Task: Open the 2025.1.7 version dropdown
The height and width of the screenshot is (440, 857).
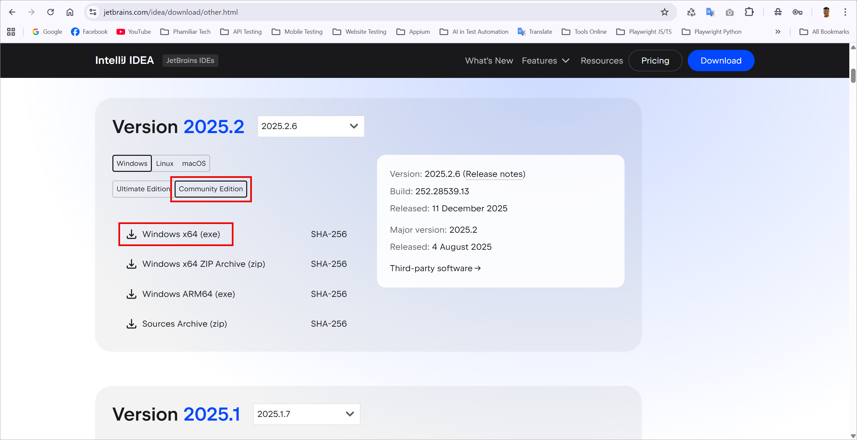Action: (306, 414)
